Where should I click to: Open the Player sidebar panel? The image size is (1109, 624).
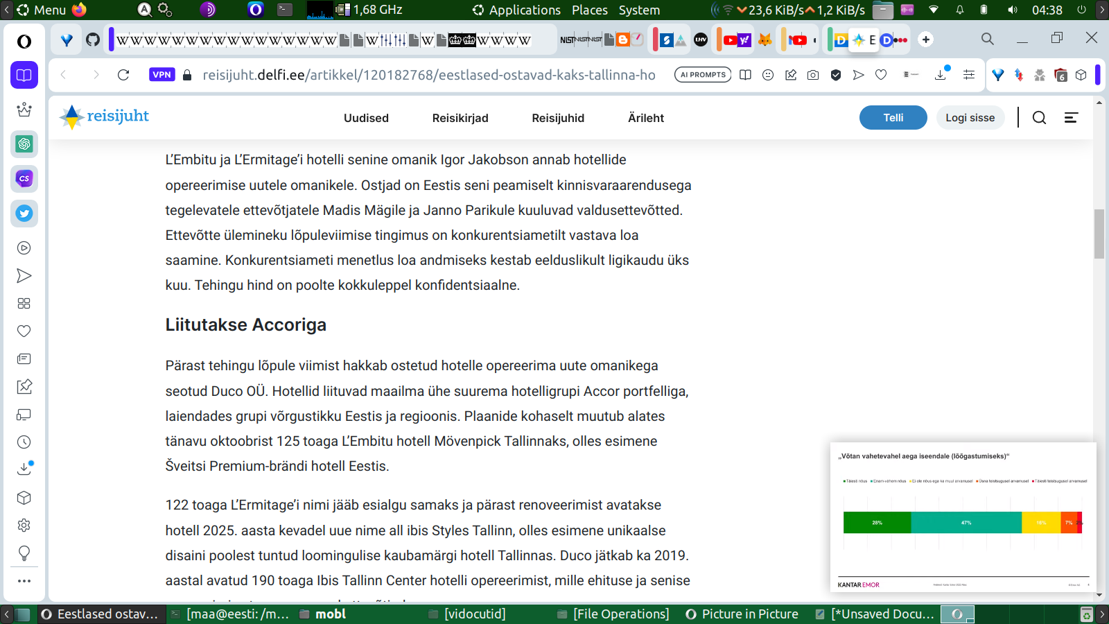click(24, 248)
